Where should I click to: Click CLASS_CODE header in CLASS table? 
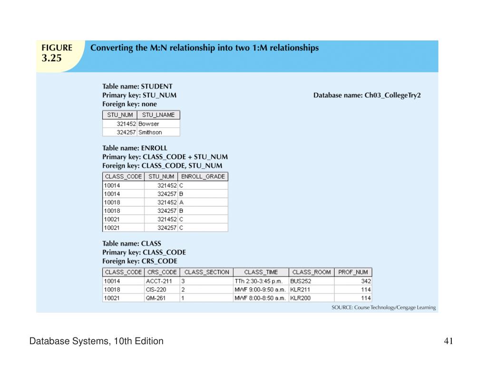pyautogui.click(x=123, y=272)
